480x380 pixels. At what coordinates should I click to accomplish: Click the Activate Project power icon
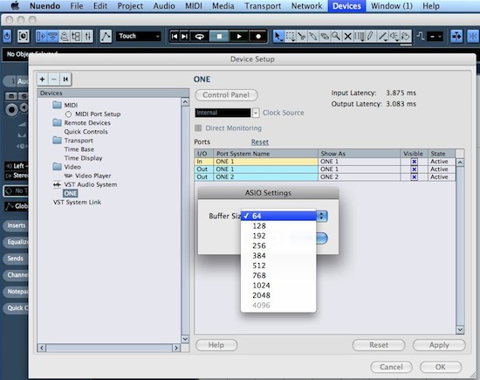7,36
